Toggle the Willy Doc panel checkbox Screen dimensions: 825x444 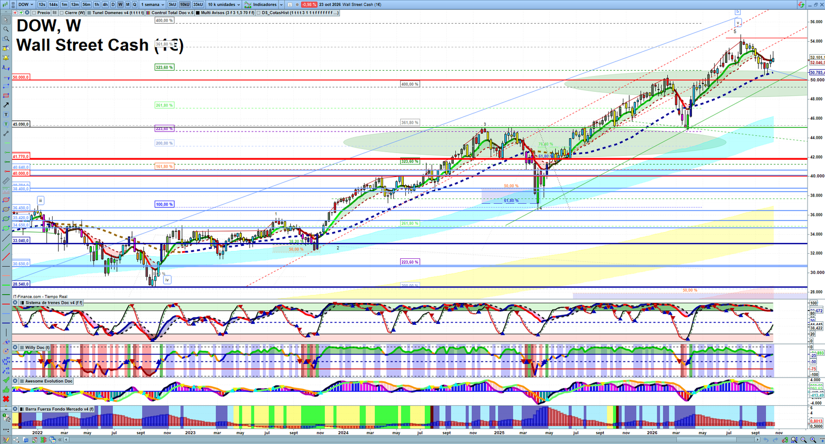pyautogui.click(x=22, y=348)
